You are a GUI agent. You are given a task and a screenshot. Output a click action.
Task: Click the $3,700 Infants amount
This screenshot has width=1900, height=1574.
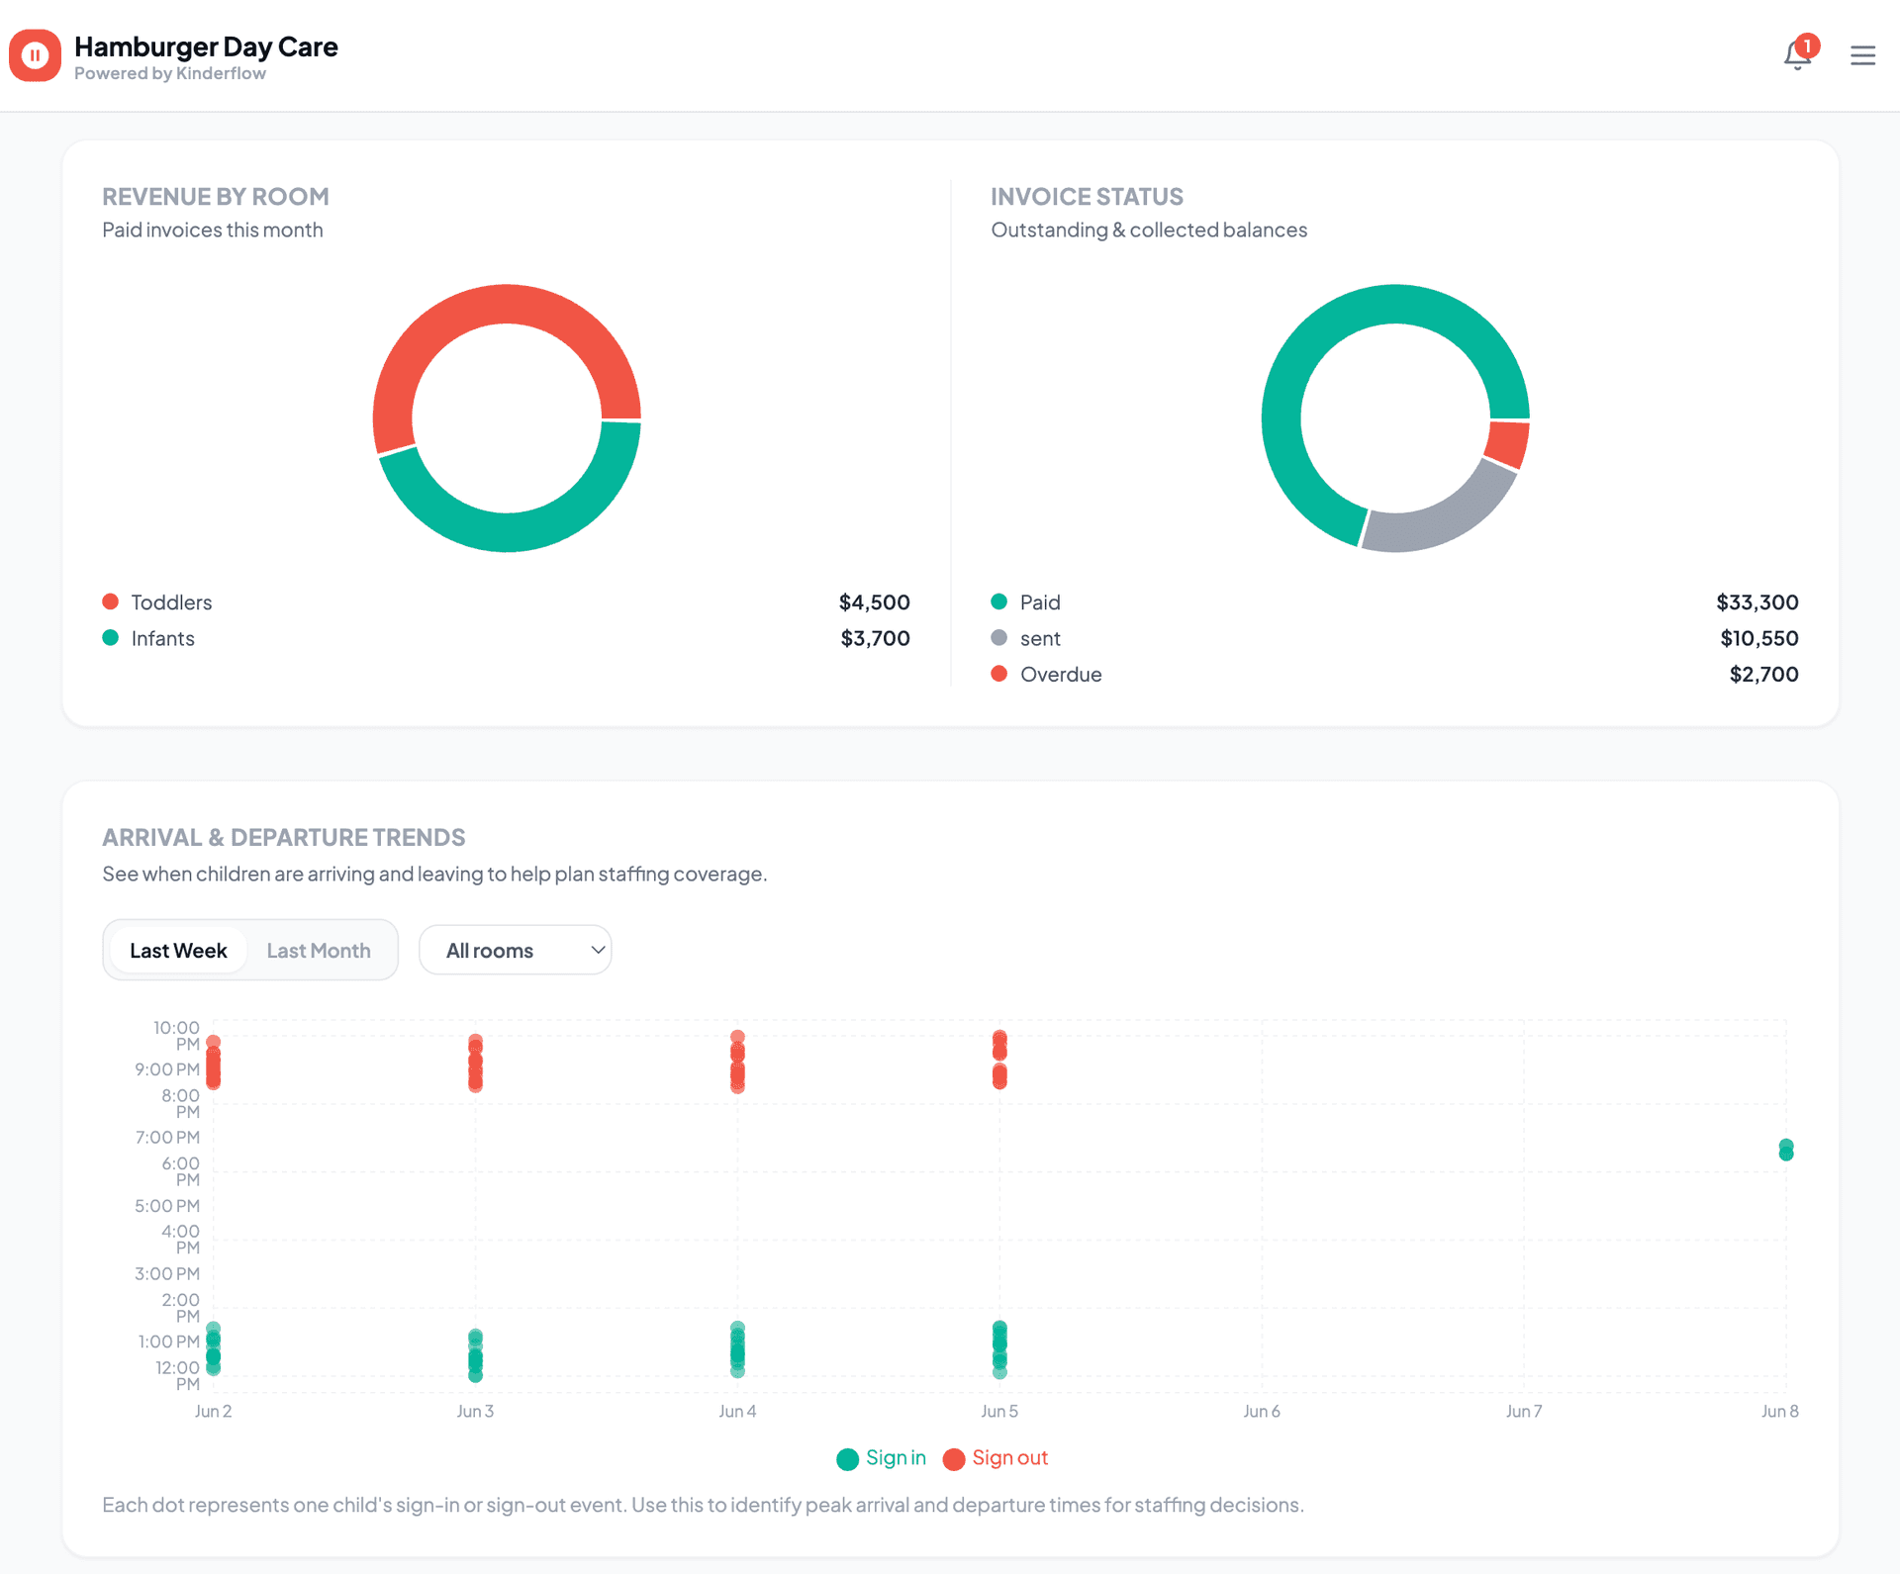pos(876,638)
